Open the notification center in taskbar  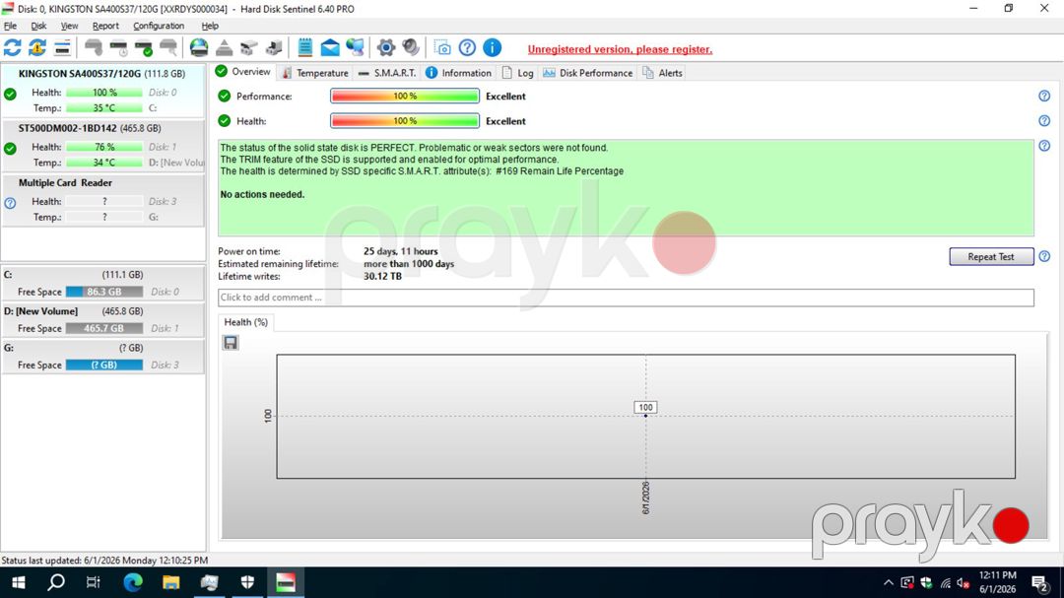pyautogui.click(x=1039, y=582)
